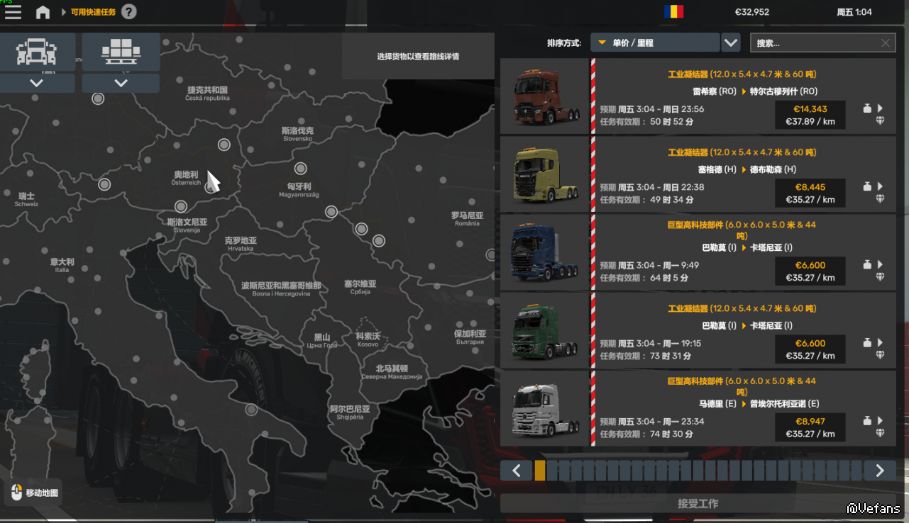
Task: Expand the dropdown under cargo filter
Action: click(x=121, y=84)
